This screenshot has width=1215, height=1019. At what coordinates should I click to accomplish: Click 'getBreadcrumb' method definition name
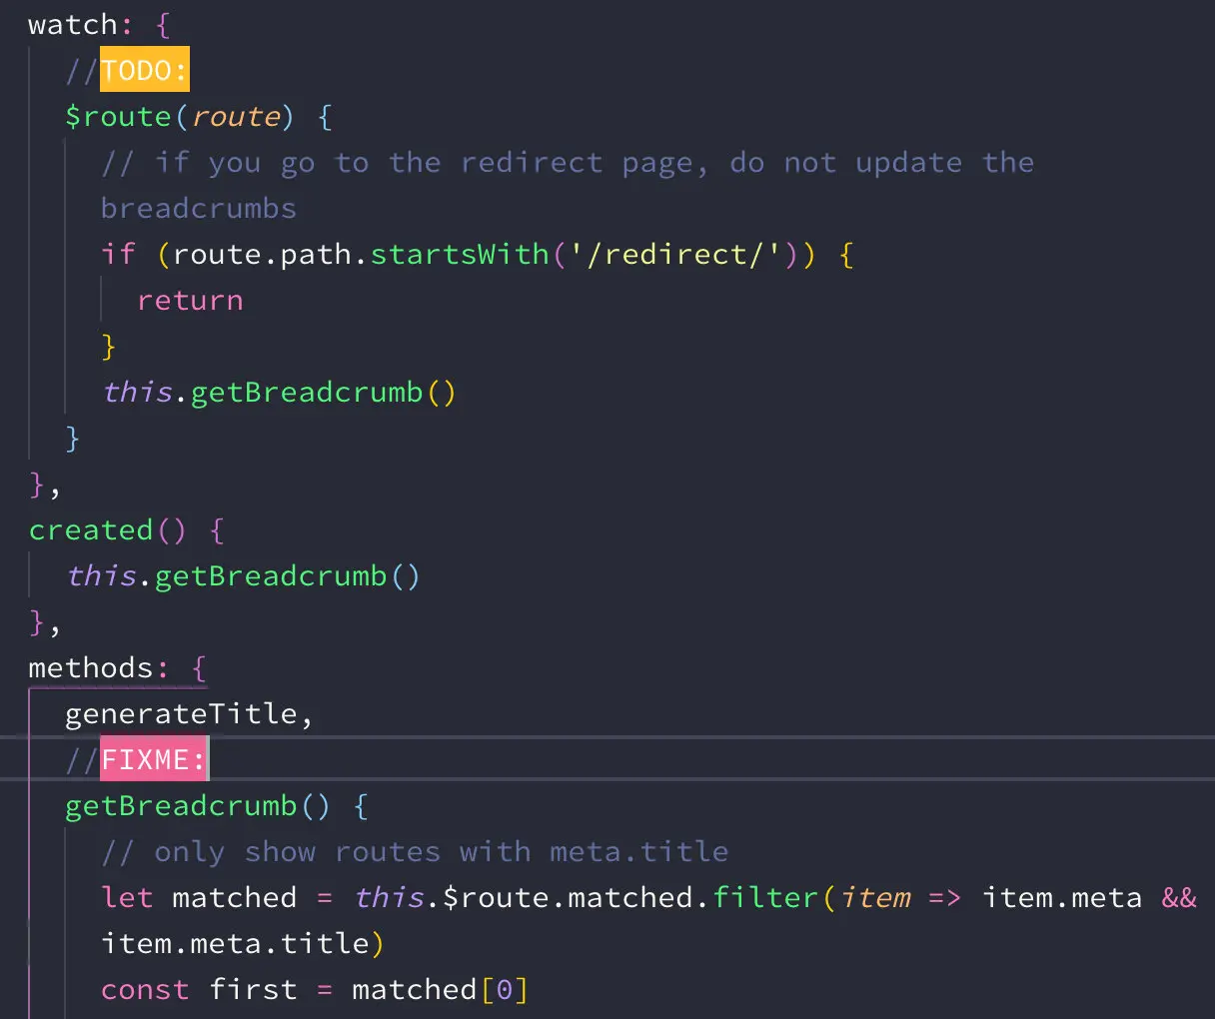pyautogui.click(x=181, y=806)
